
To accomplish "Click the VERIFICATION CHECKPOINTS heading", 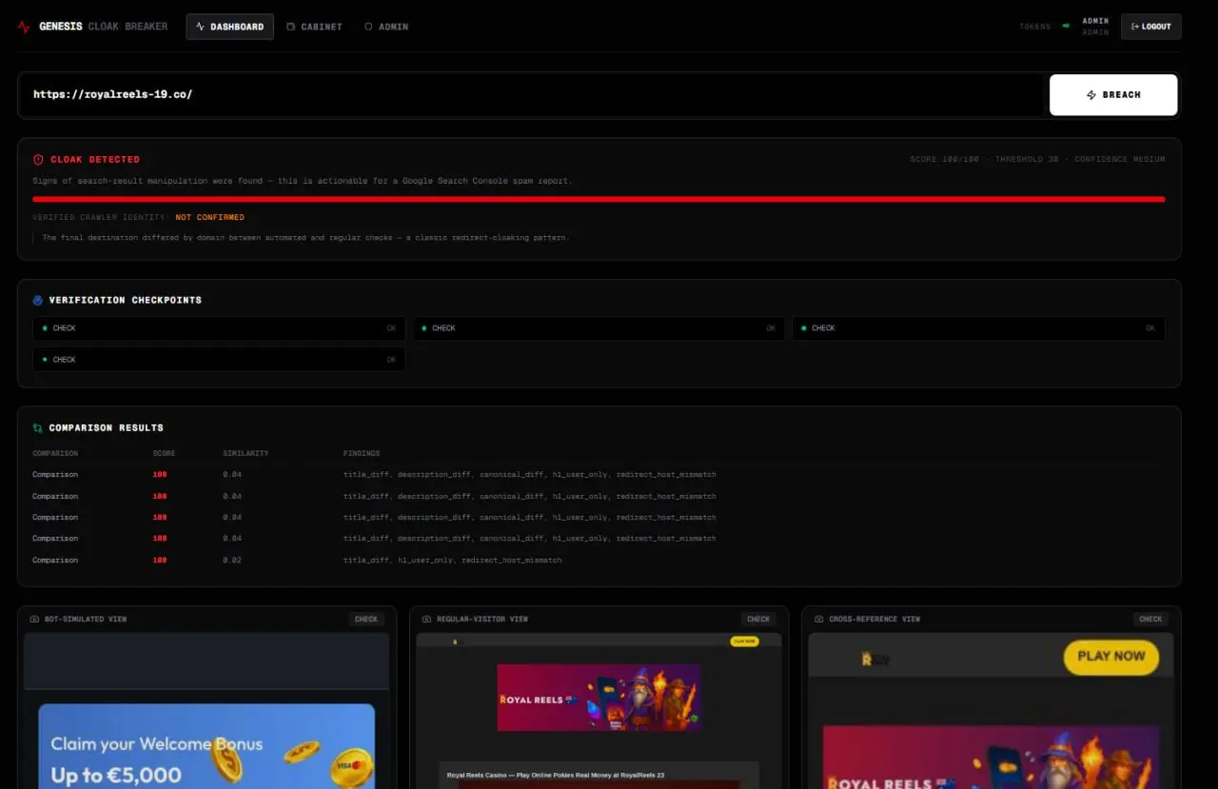I will (x=126, y=300).
